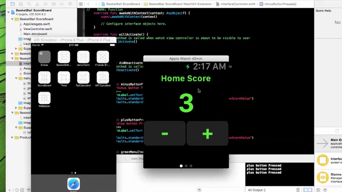Open minusButtonPressed() method breadcrumb
The image size is (342, 192).
[278, 4]
